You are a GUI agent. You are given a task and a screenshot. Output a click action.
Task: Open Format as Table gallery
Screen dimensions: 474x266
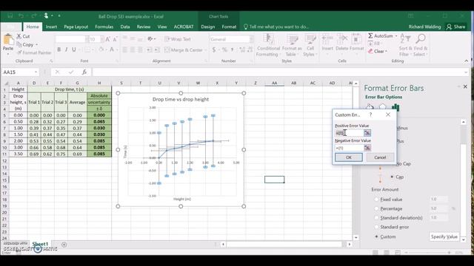click(x=292, y=45)
